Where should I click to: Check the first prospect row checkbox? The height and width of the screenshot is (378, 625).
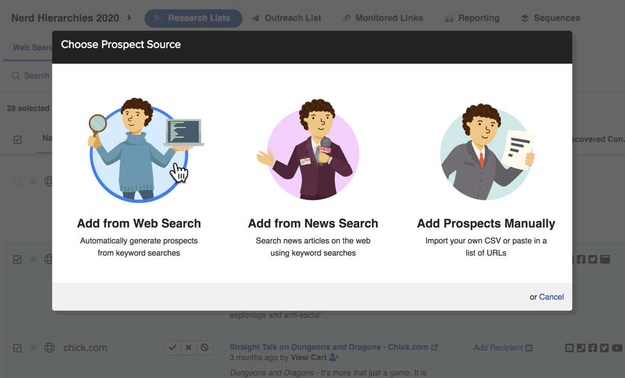click(x=17, y=182)
